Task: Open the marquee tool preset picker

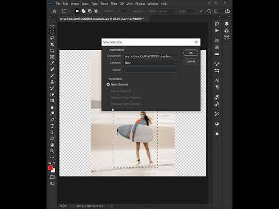Action: [66, 11]
